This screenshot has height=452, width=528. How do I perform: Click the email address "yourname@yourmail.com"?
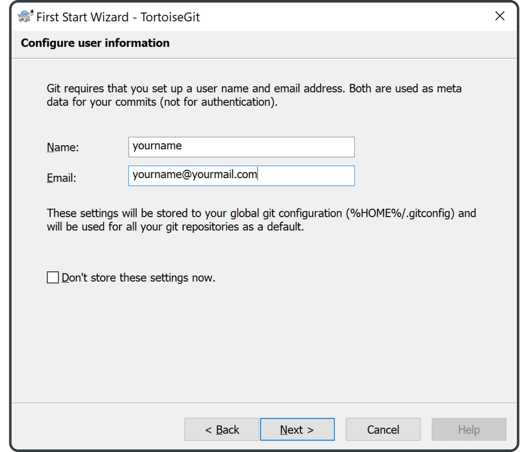pos(194,174)
